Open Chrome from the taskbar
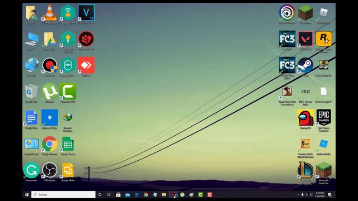This screenshot has width=358, height=201. click(145, 195)
